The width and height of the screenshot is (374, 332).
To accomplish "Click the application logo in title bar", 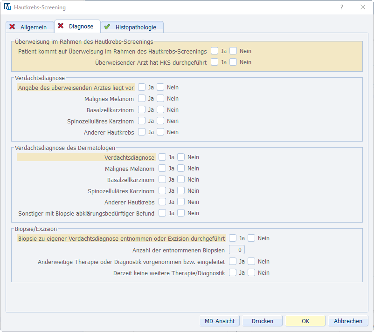I will pyautogui.click(x=7, y=7).
